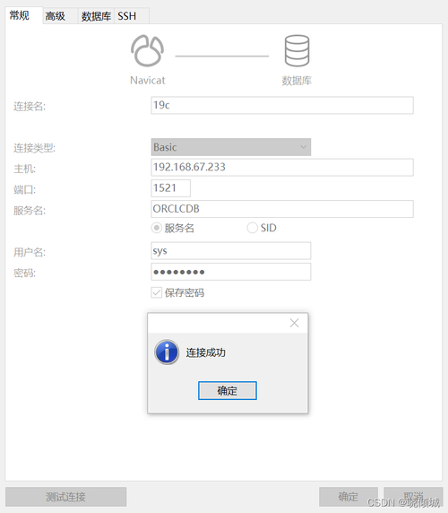The height and width of the screenshot is (513, 448).
Task: Select the SID radio button
Action: (252, 228)
